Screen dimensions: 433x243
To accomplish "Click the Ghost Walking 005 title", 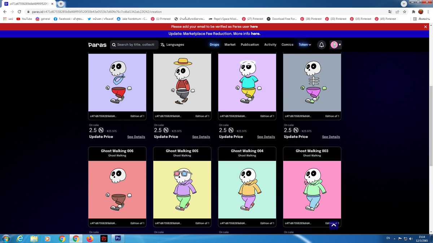I will pyautogui.click(x=182, y=151).
